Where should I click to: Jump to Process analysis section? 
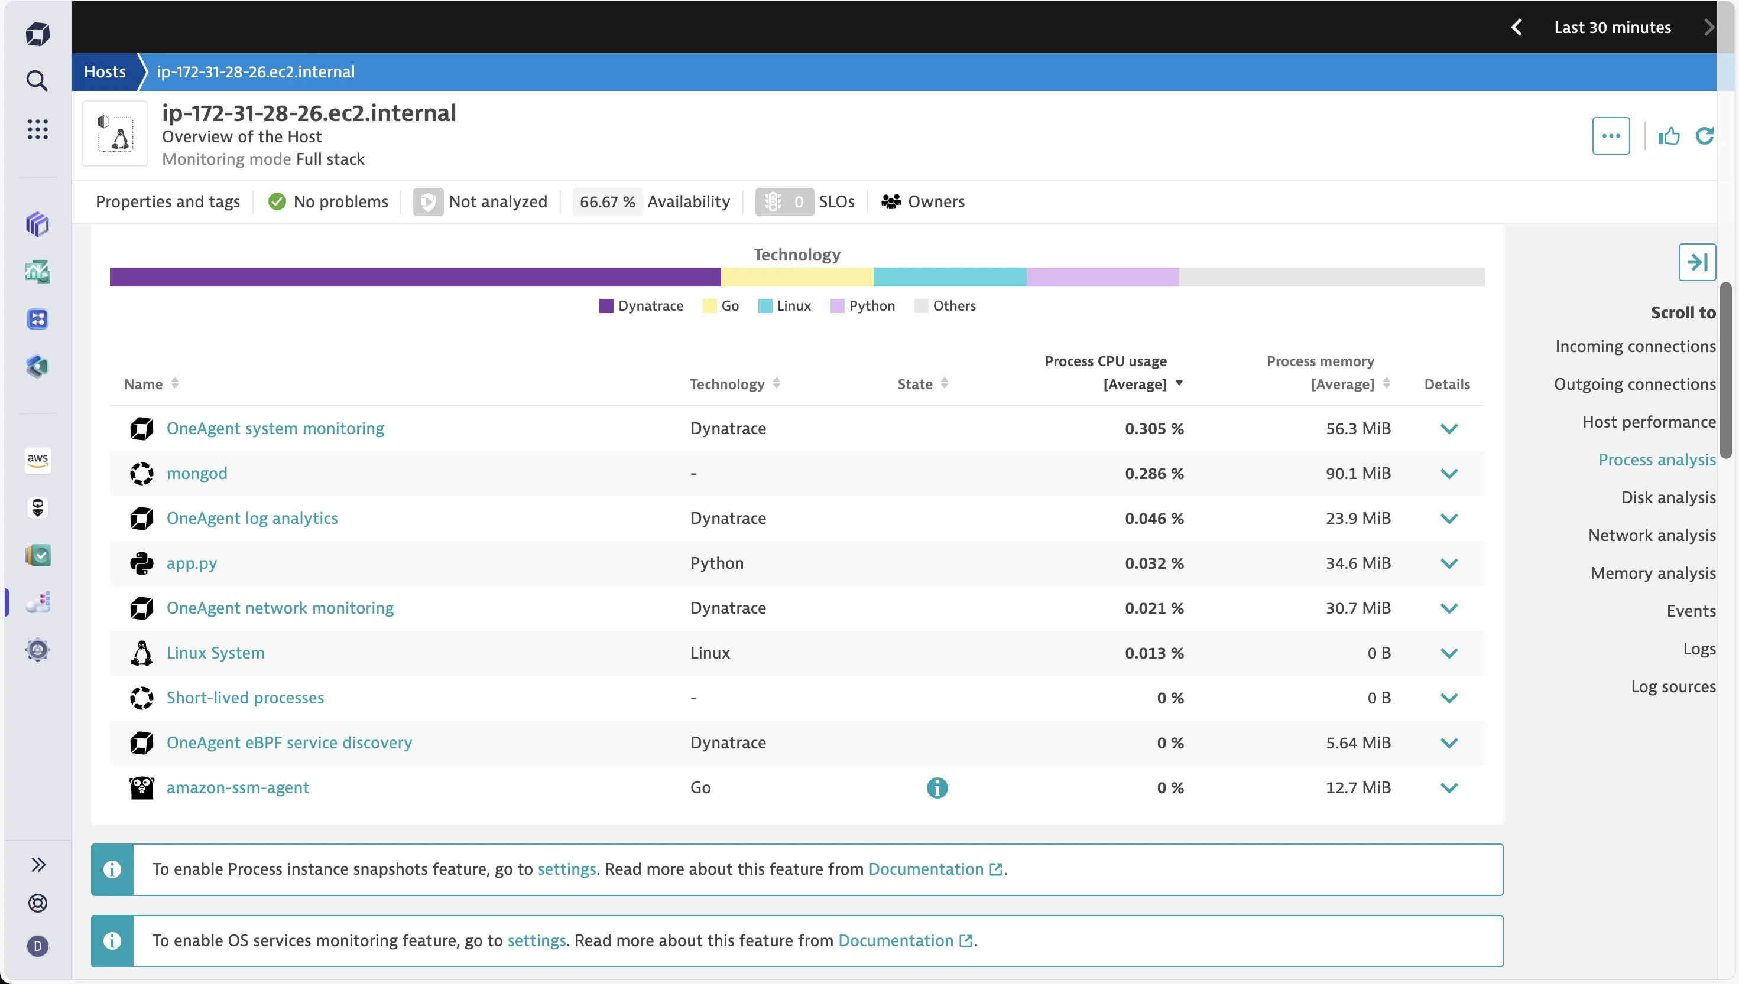pos(1656,459)
